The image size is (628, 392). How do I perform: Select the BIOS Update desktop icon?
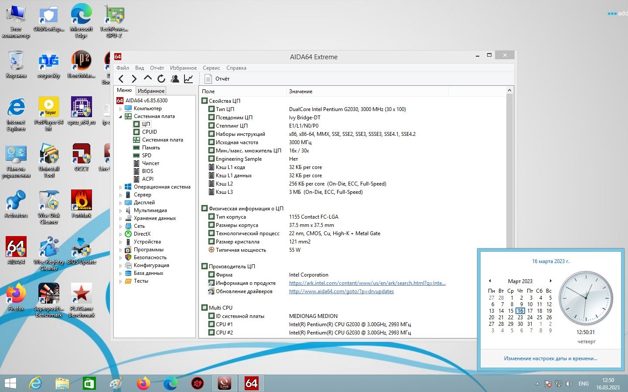[x=82, y=250]
